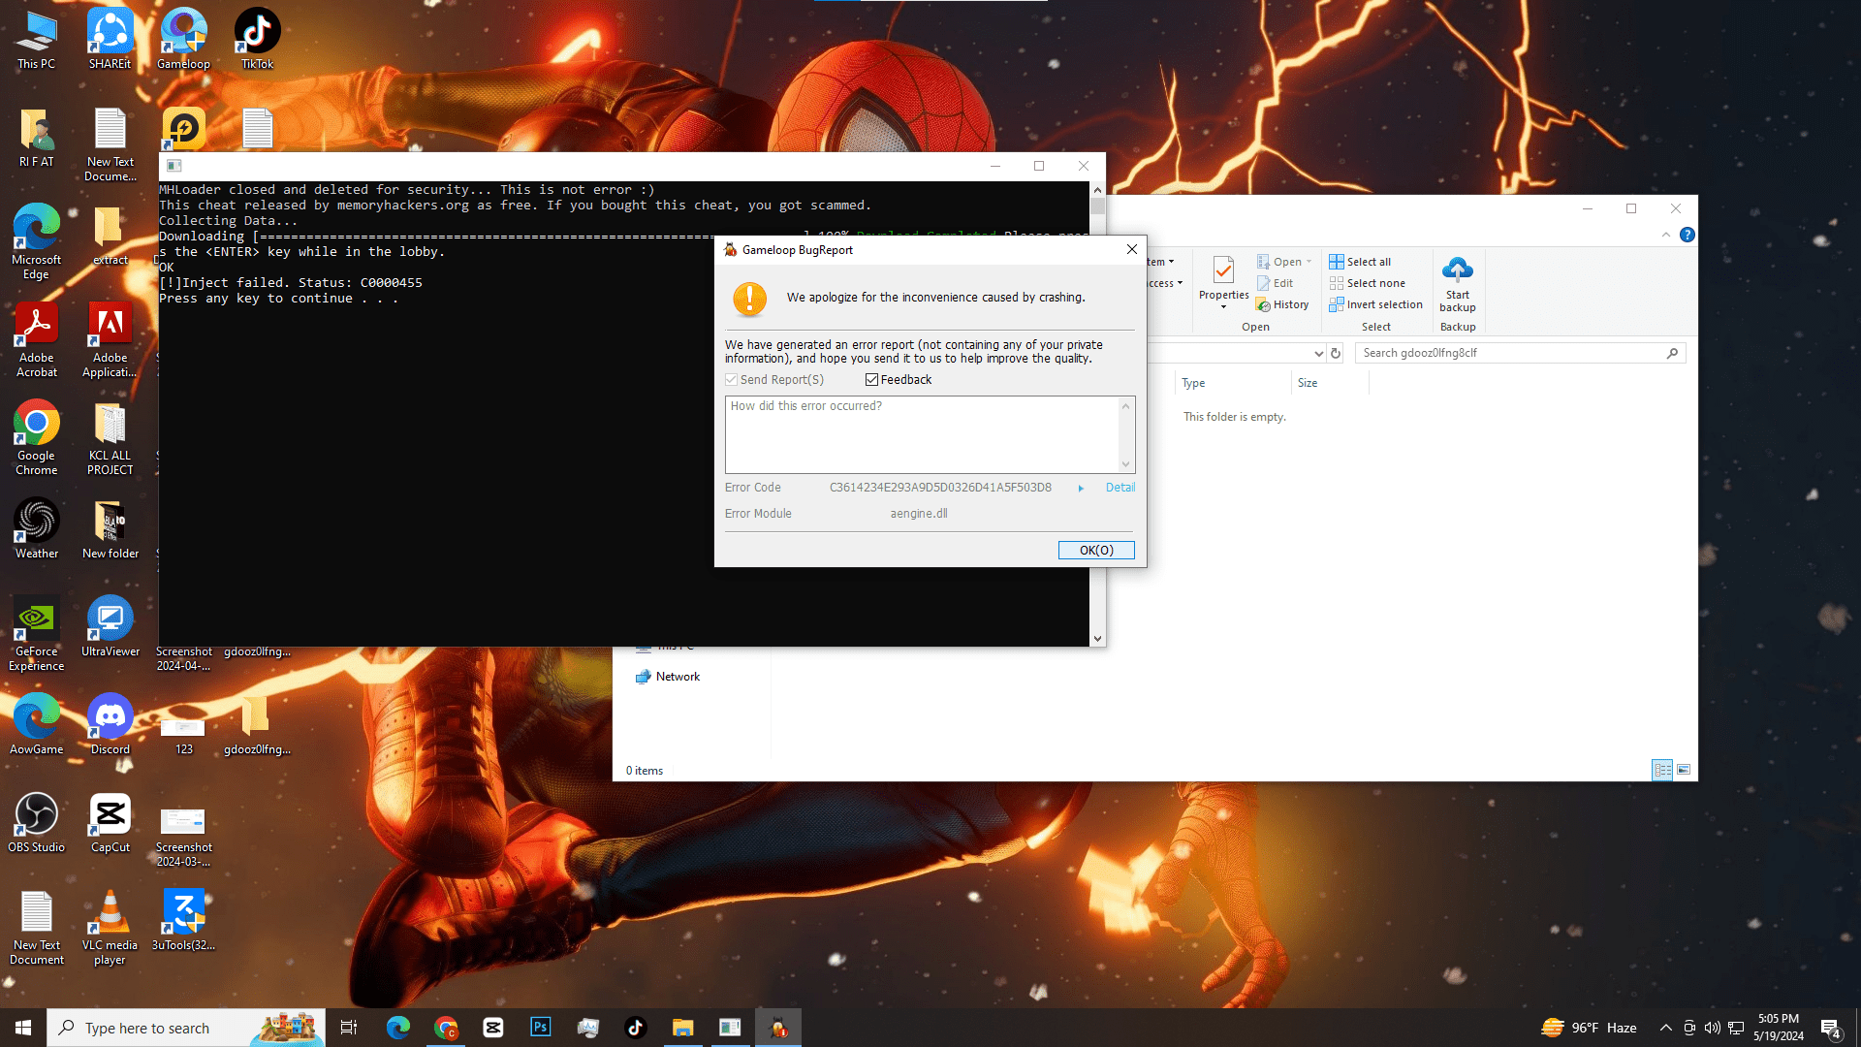Open GeForce Experience desktop icon
The image size is (1861, 1047).
click(x=37, y=633)
